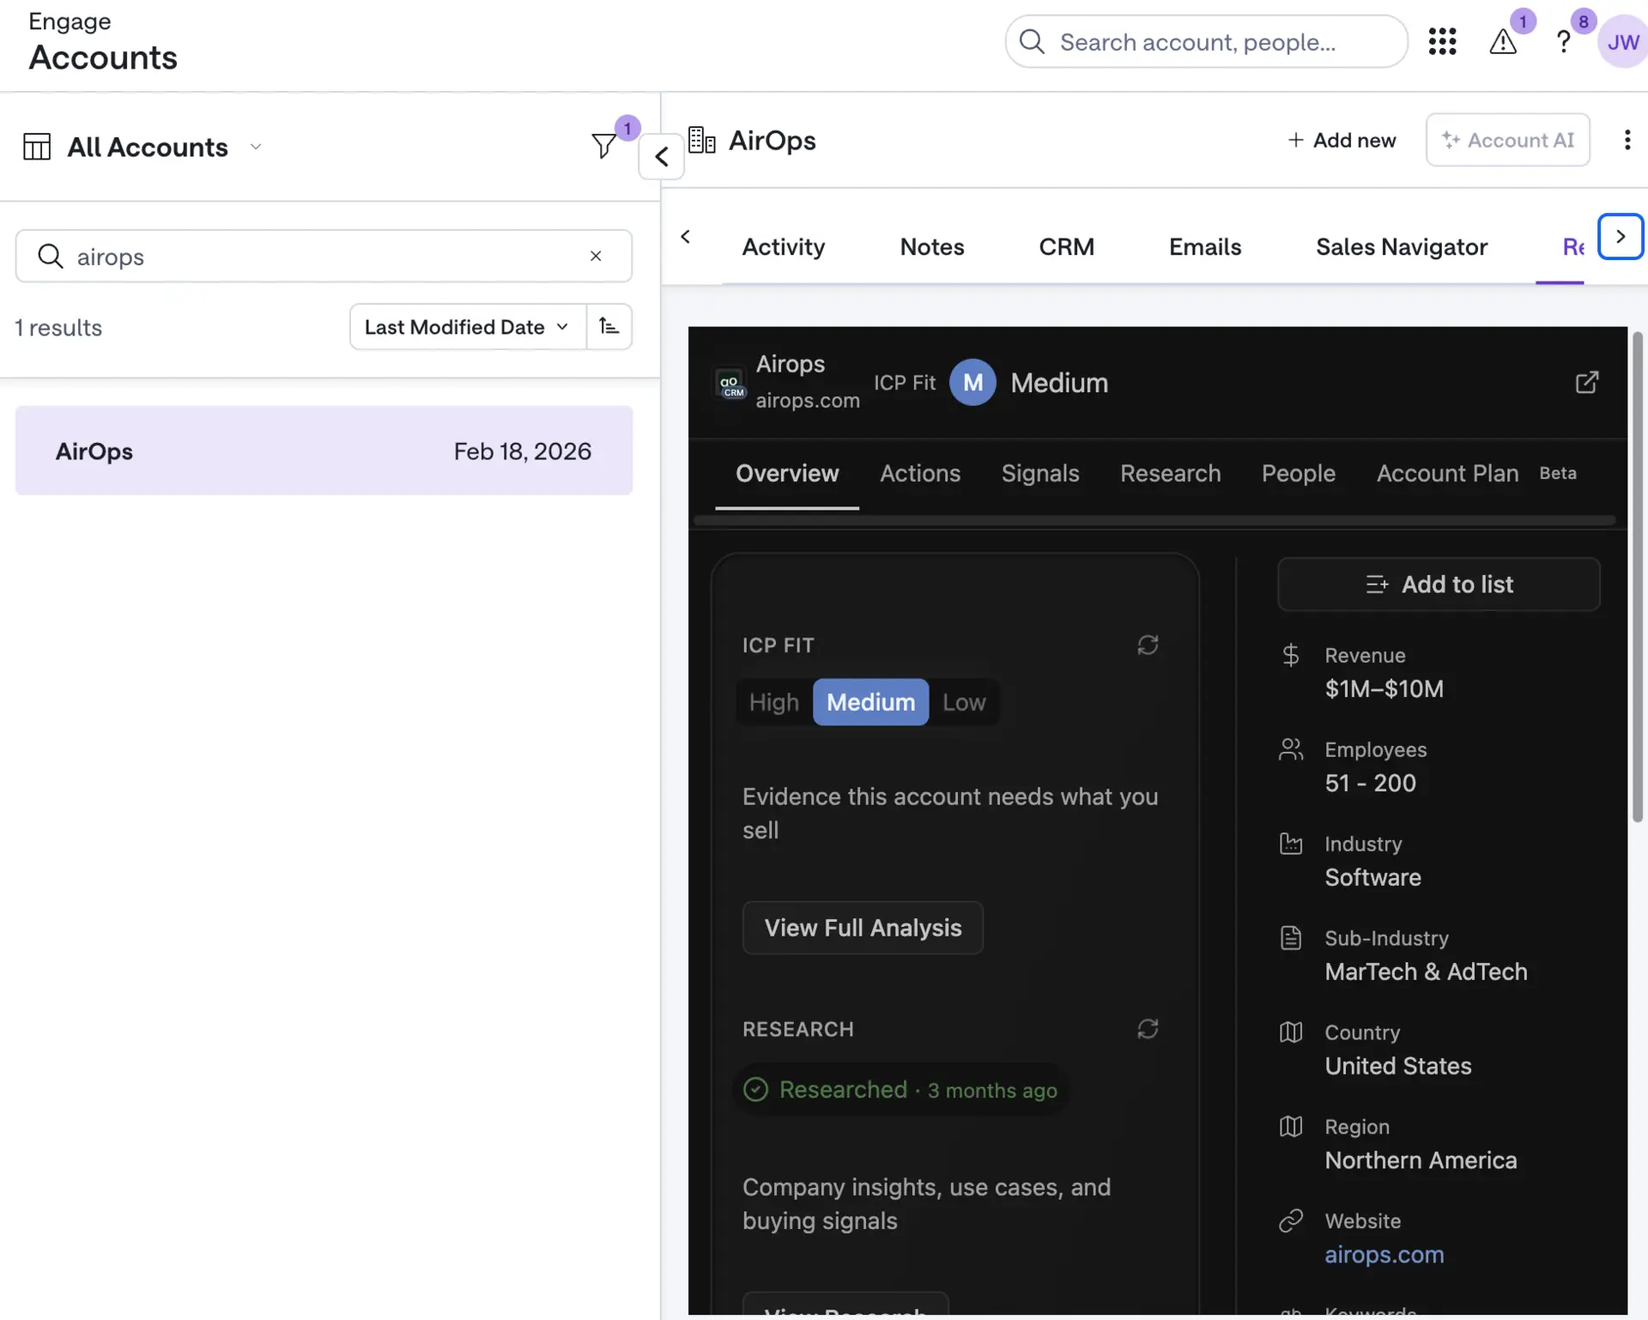Expand the All Accounts view dropdown

(x=255, y=147)
